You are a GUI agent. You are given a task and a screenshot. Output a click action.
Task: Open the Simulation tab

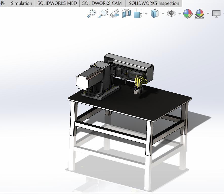(x=22, y=3)
